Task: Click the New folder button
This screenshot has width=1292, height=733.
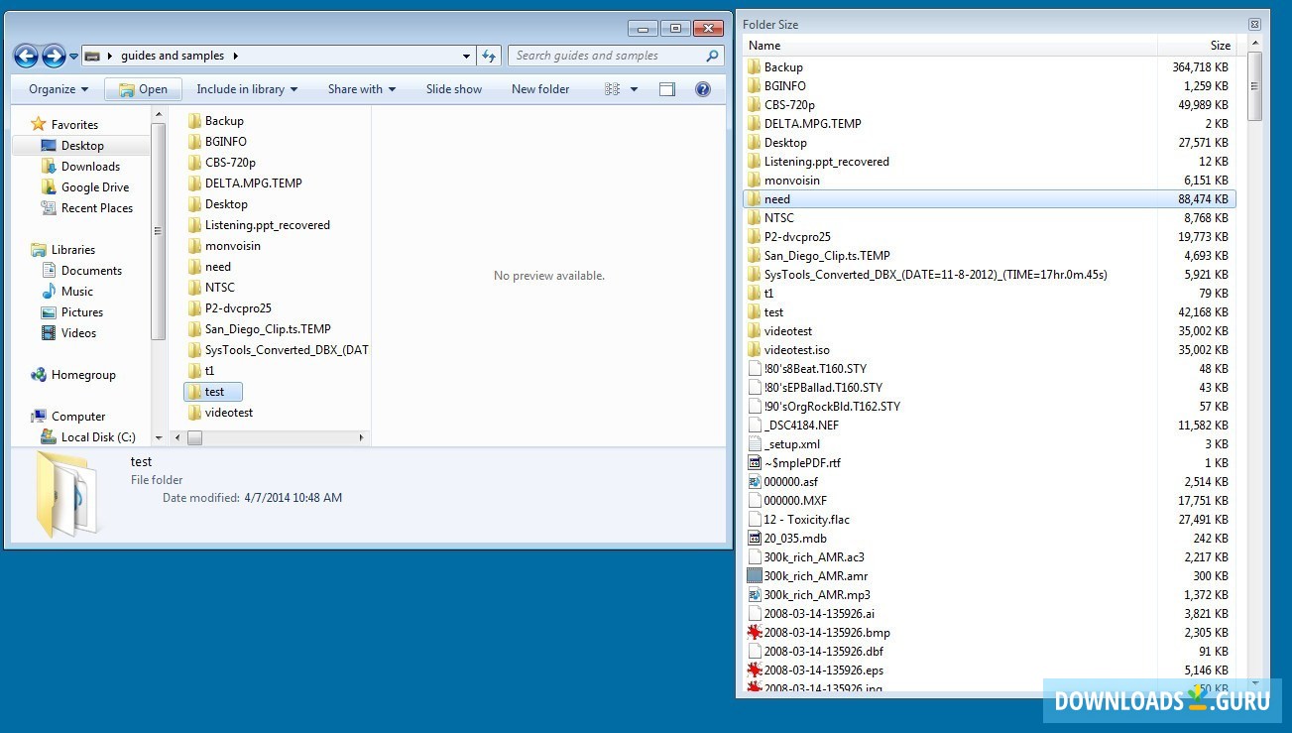Action: (539, 88)
